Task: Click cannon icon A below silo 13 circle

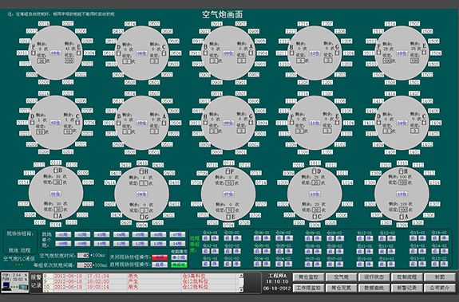Action: click(x=402, y=217)
